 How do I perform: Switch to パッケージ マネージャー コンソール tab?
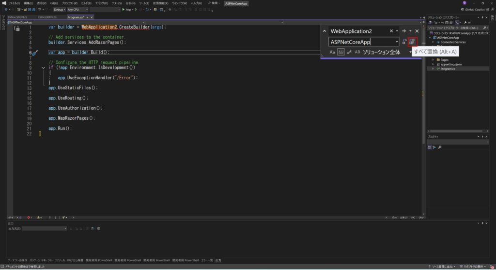(47, 260)
